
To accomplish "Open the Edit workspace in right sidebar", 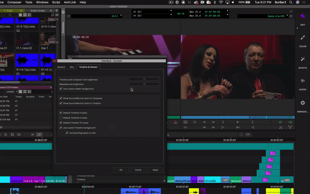I will point(303,16).
